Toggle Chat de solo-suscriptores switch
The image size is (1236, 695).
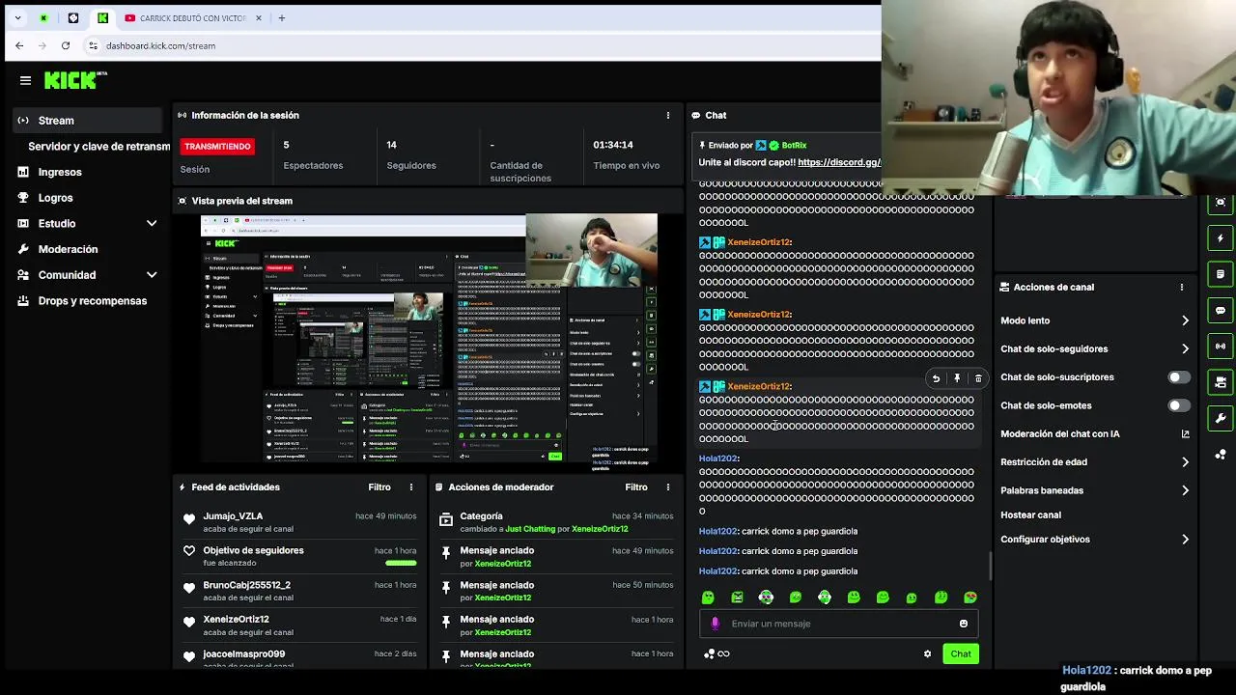pyautogui.click(x=1179, y=377)
